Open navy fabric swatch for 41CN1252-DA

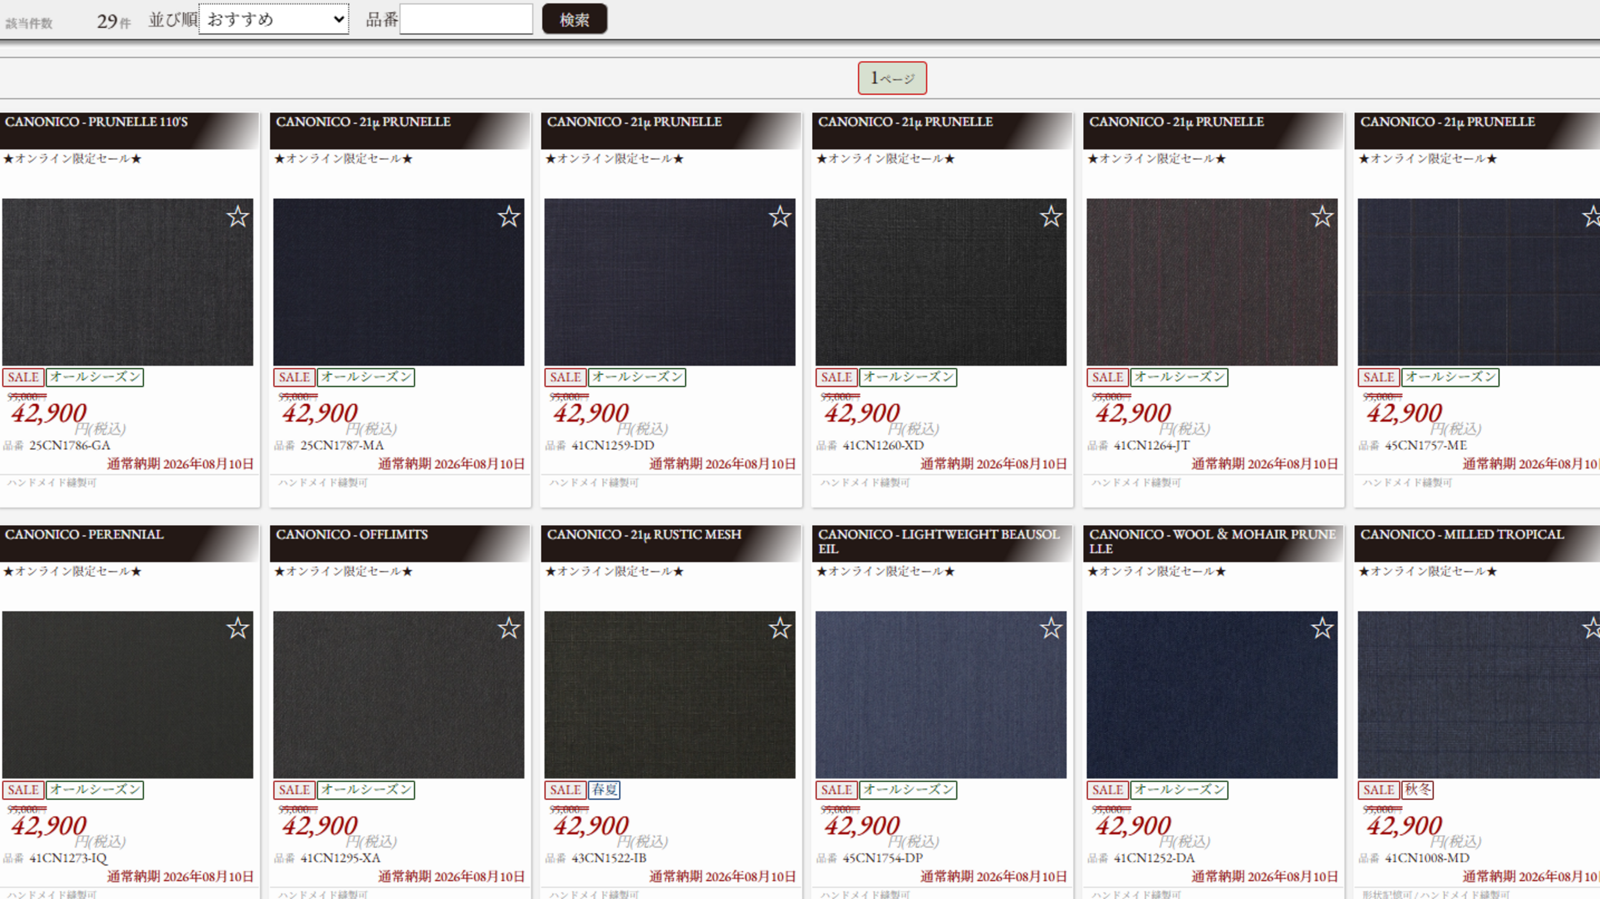[1212, 695]
